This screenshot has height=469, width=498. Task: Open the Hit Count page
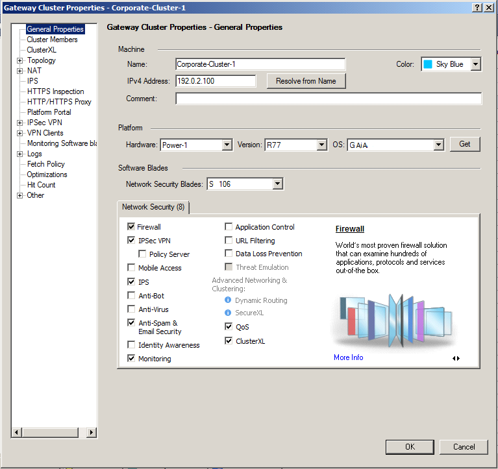(x=42, y=185)
